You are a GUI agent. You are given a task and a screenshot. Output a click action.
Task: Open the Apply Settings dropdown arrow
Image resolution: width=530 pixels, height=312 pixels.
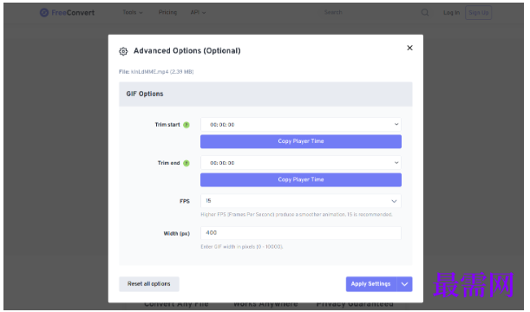[x=404, y=284]
